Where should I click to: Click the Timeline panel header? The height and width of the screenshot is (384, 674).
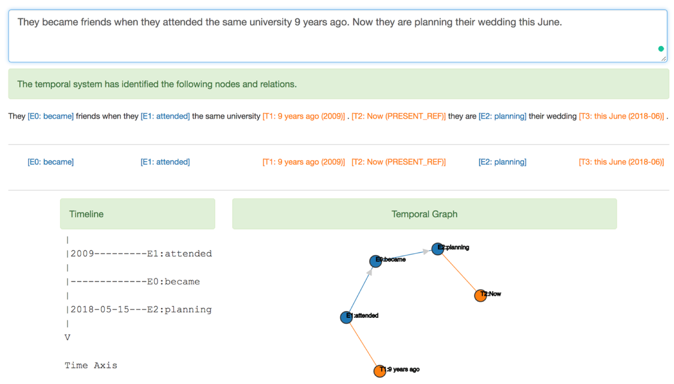coord(137,214)
